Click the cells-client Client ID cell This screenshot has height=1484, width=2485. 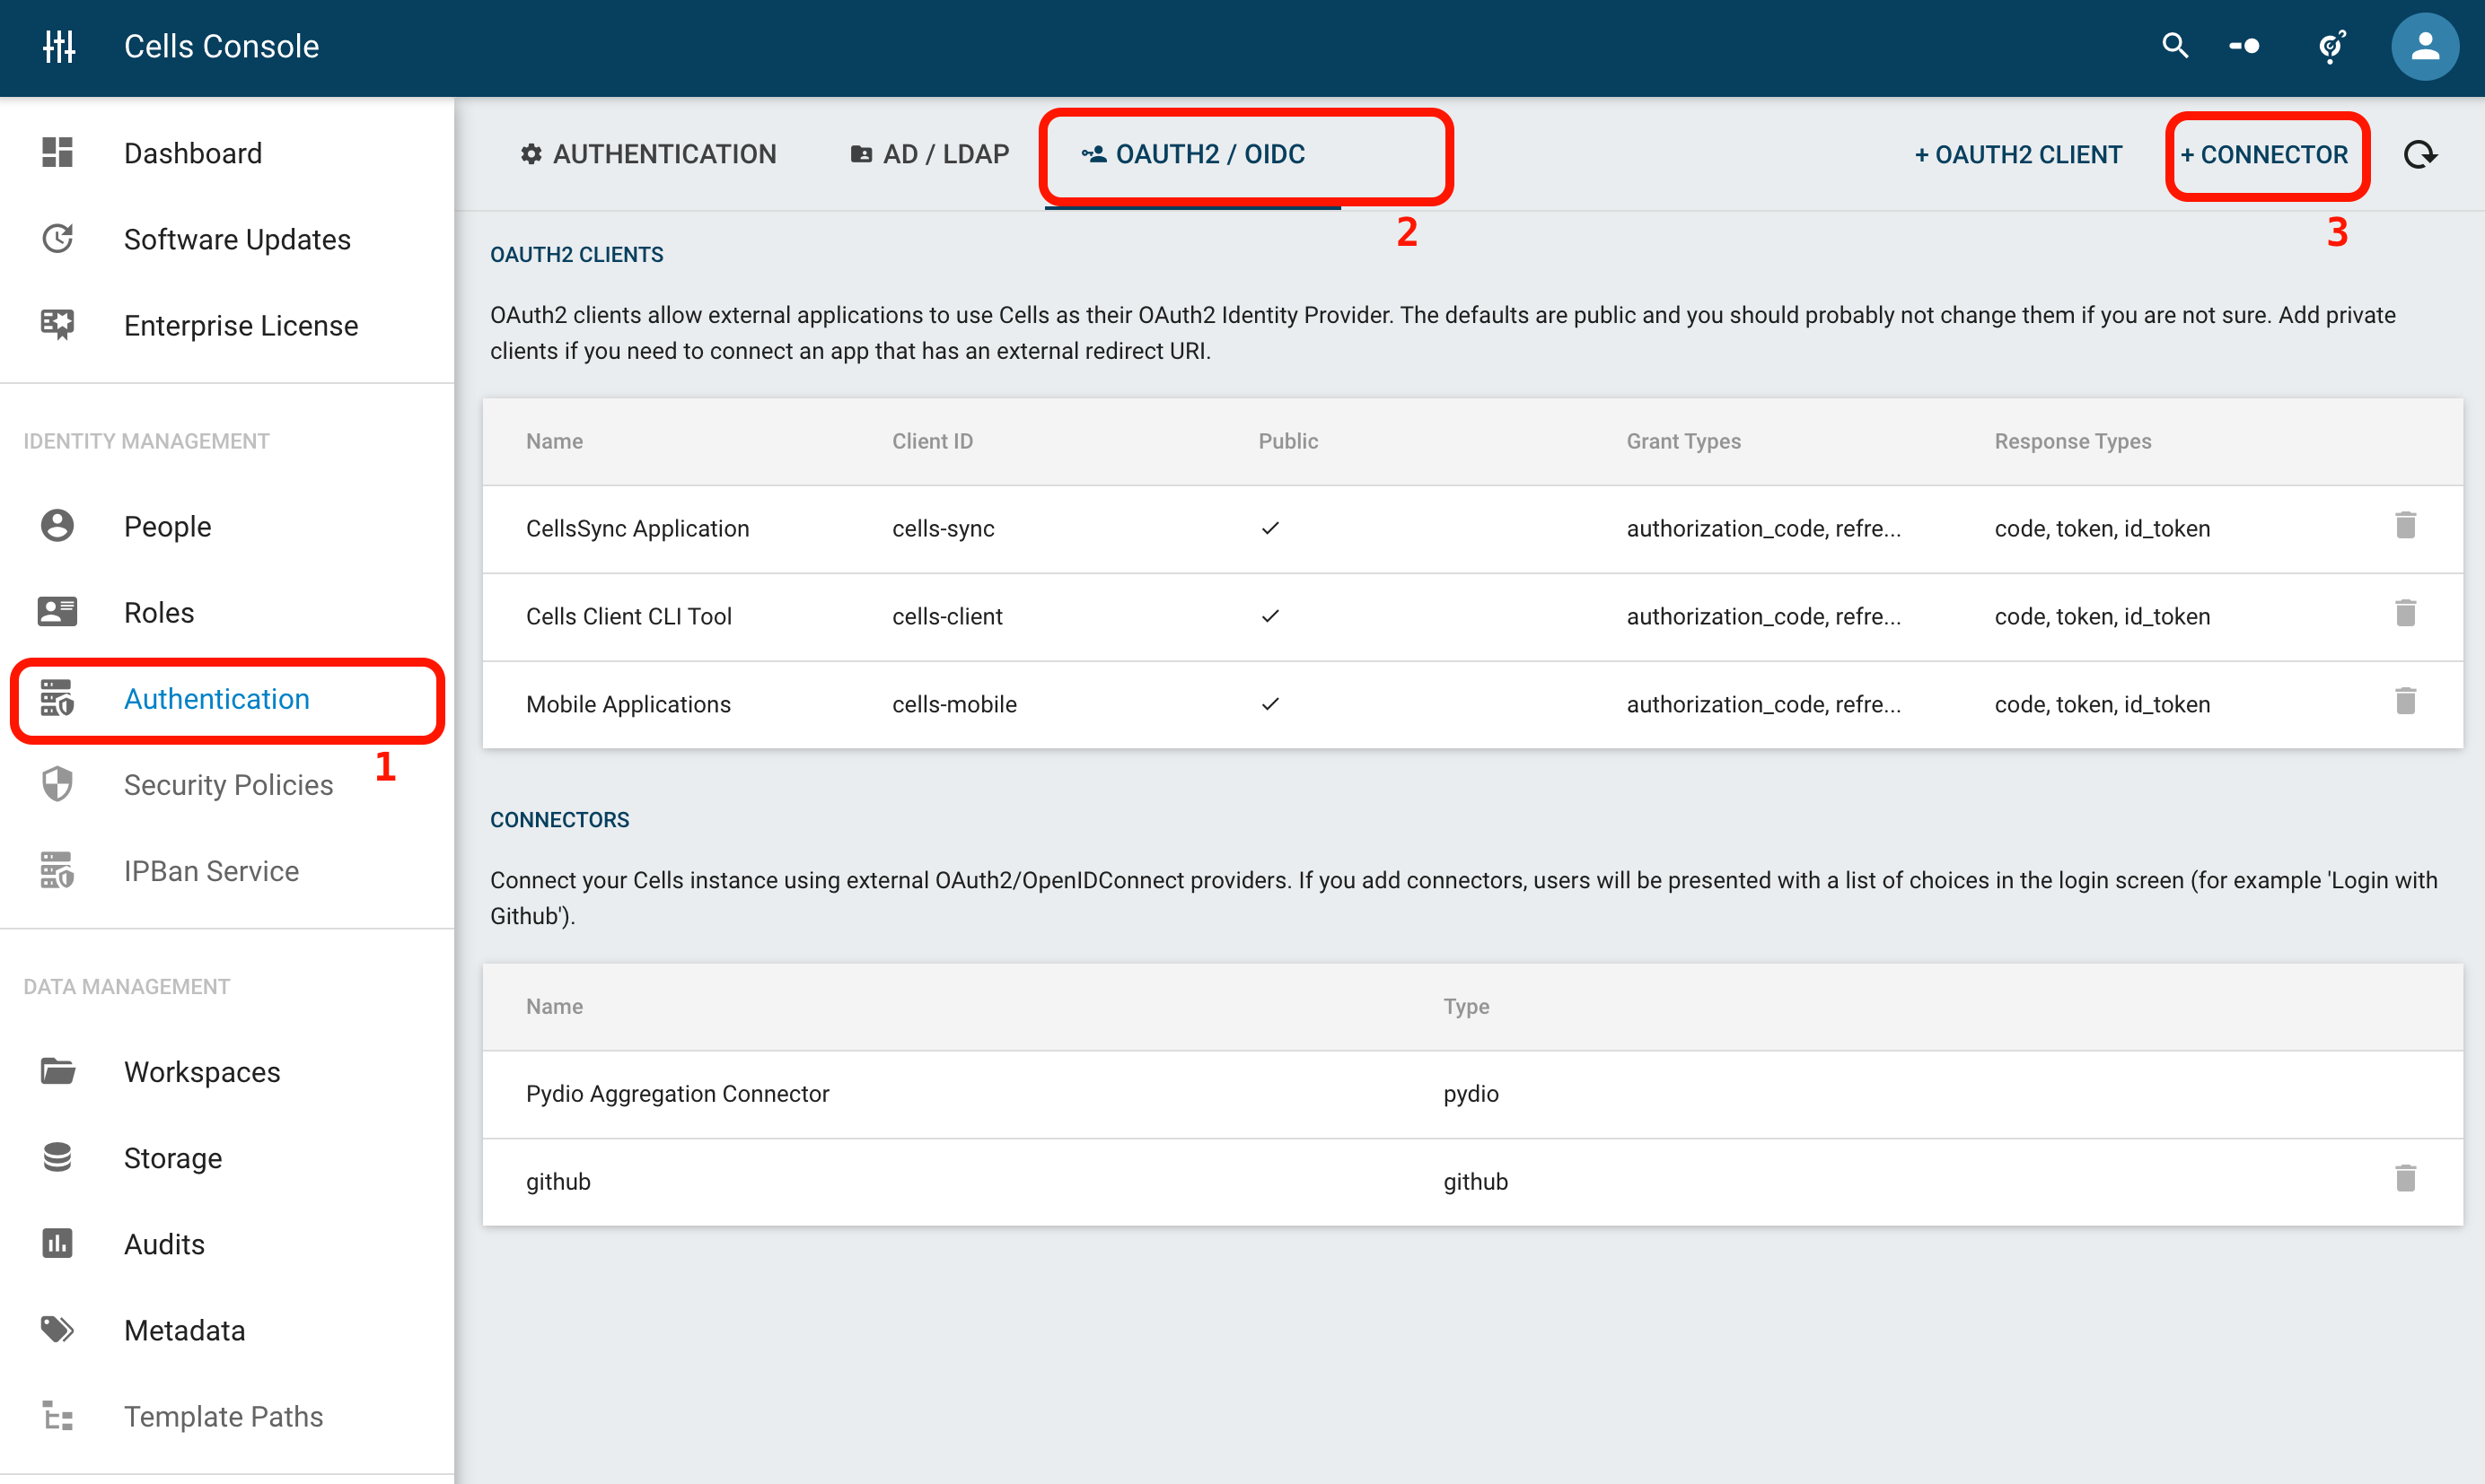(x=946, y=616)
